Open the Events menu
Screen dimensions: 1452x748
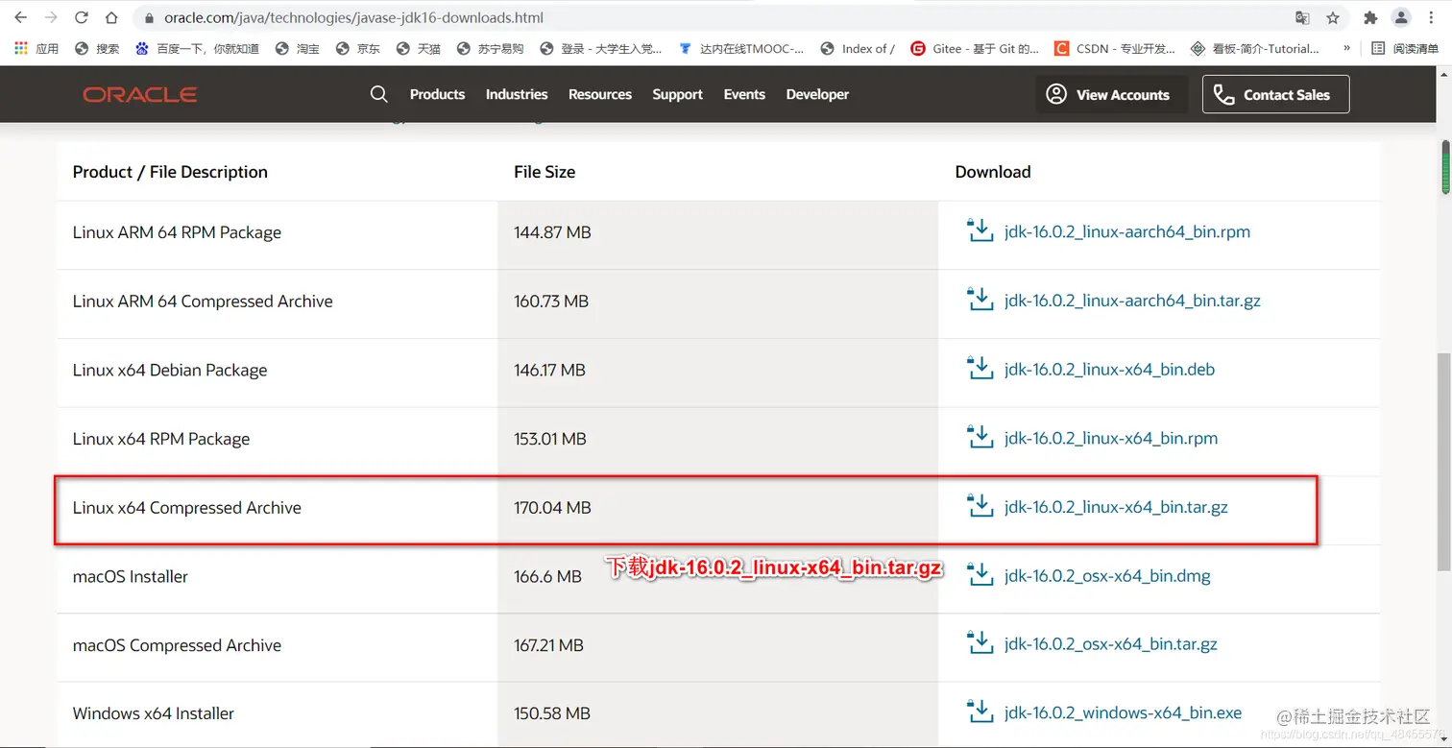(x=744, y=94)
